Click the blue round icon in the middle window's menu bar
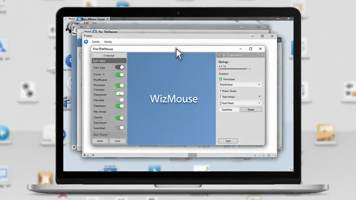The image size is (356, 200). click(86, 42)
